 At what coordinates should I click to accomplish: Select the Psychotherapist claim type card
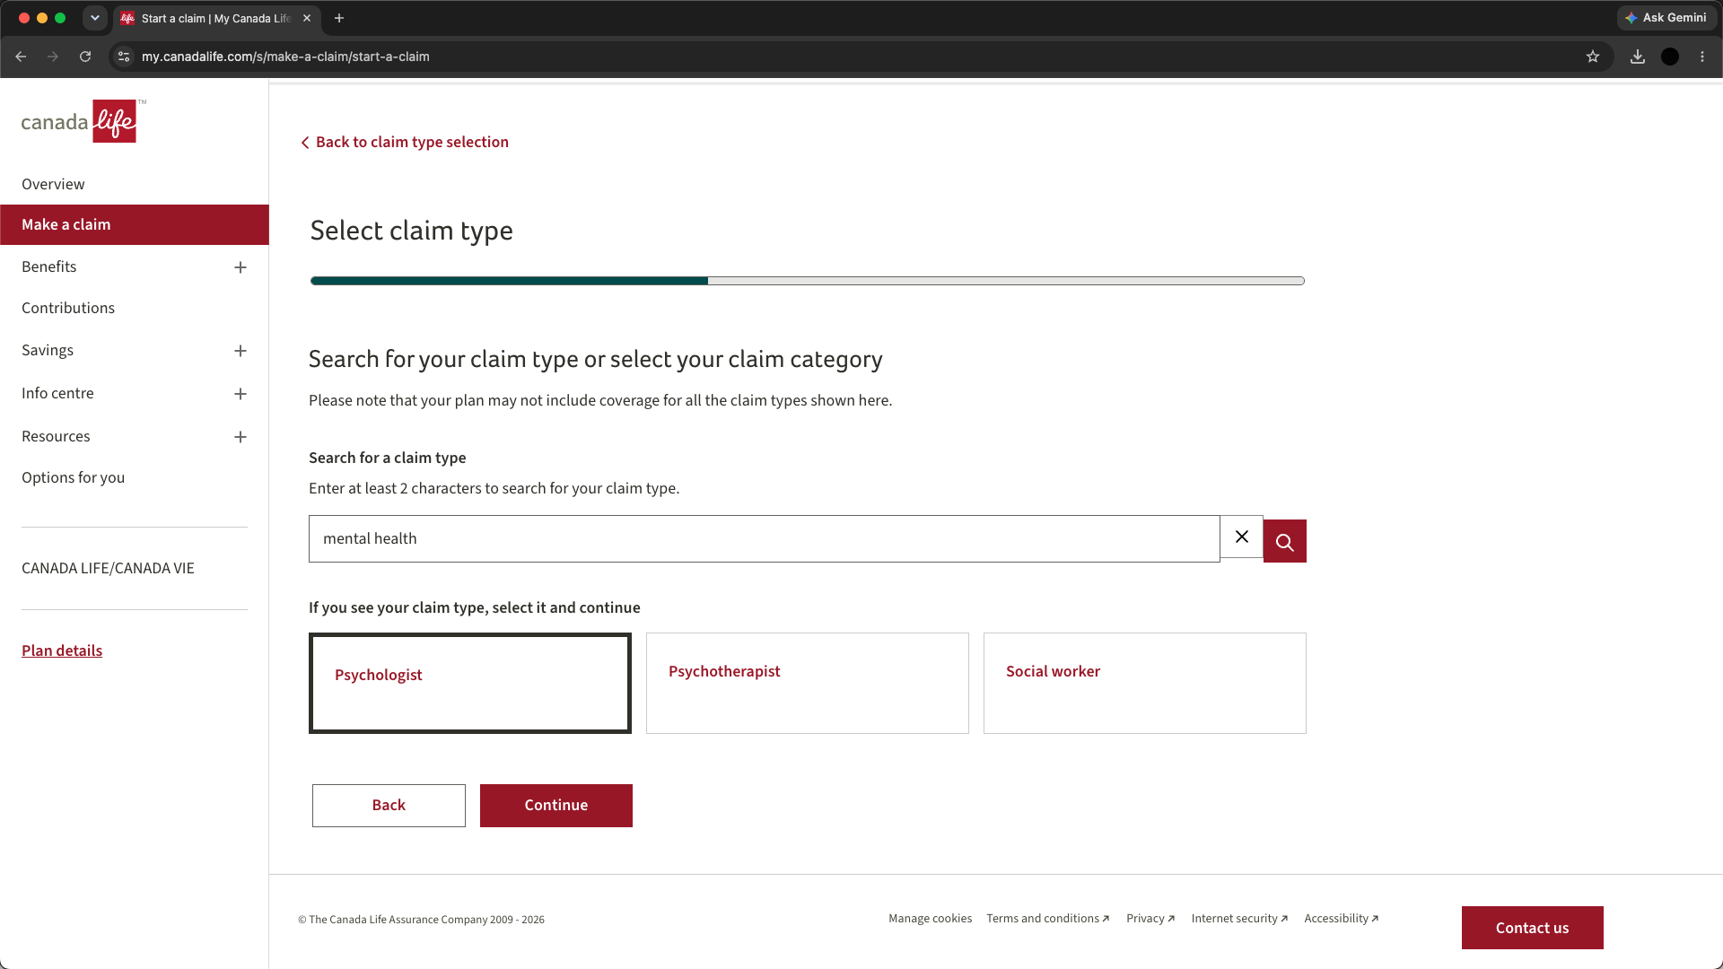pos(808,683)
